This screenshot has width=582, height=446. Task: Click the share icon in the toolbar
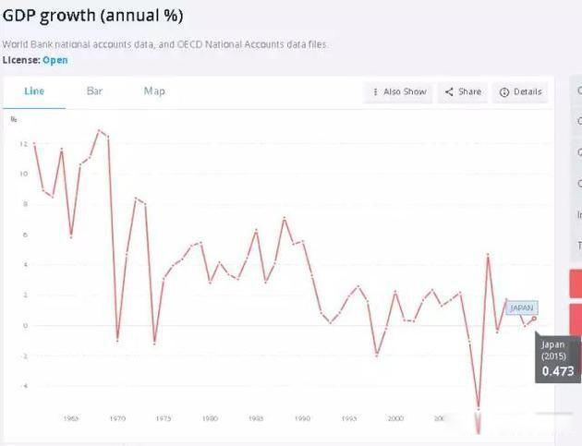(x=449, y=92)
